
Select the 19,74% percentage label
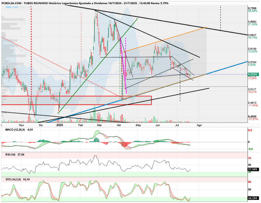coord(253,38)
